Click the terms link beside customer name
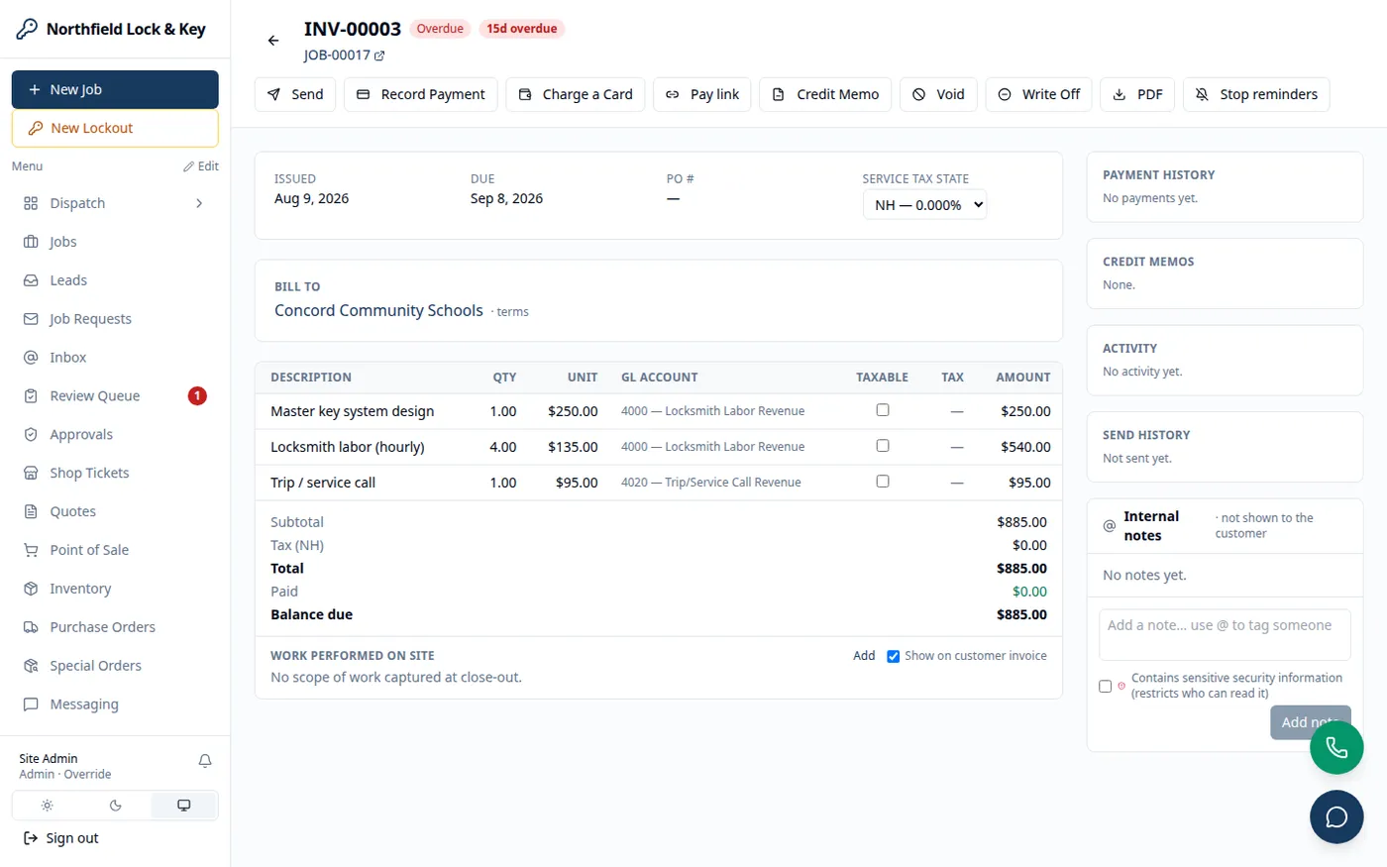 pos(512,312)
